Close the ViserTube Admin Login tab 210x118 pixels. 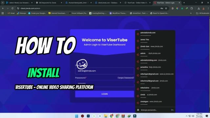[179, 3]
